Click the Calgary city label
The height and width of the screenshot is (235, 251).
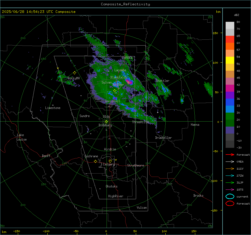[x=109, y=164]
